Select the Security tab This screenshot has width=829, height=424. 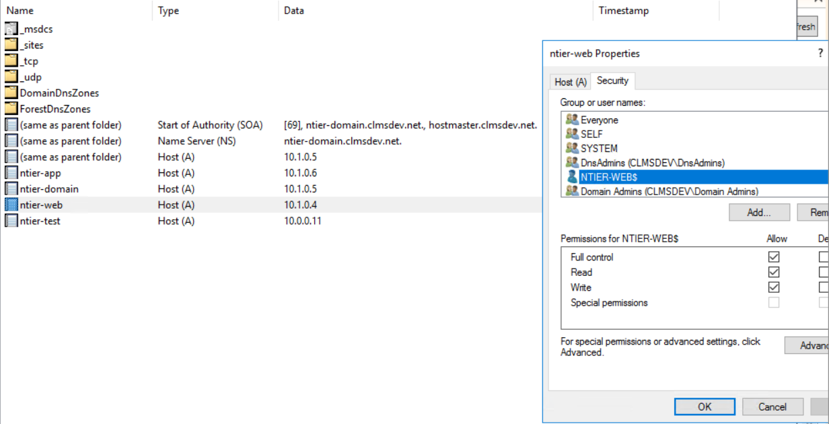pyautogui.click(x=612, y=81)
